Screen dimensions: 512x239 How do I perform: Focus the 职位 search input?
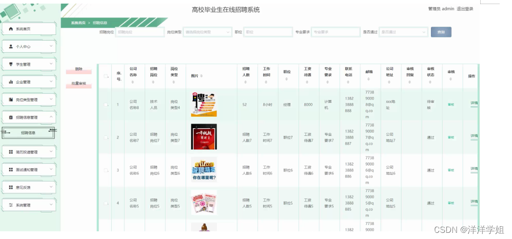tap(268, 32)
